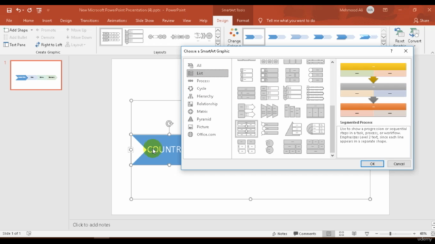Expand Add Shape dropdown arrow
Viewport: 435px width, 244px height.
click(32, 30)
